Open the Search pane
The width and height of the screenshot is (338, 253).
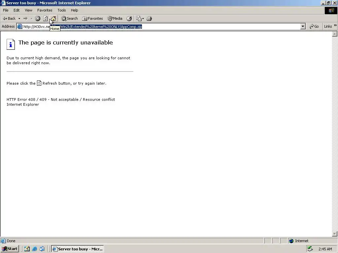click(x=69, y=18)
